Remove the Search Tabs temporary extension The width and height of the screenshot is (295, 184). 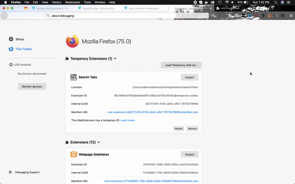click(x=192, y=129)
